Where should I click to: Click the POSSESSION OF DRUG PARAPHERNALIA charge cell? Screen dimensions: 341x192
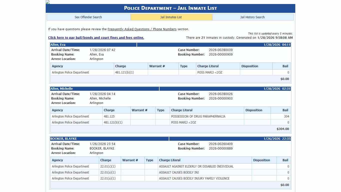[198, 116]
